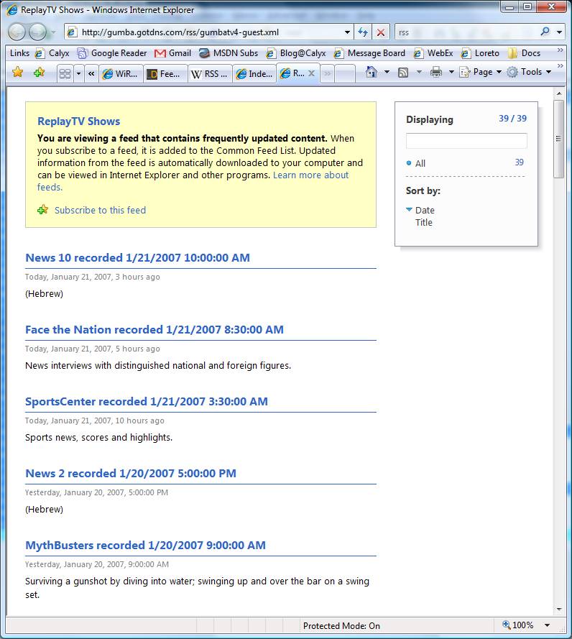Viewport: 572px width, 639px height.
Task: Sort feed items by Date
Action: tap(425, 211)
